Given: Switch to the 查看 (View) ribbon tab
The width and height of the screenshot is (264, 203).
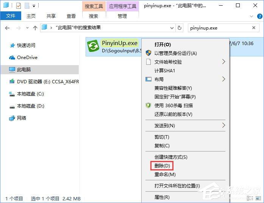Looking at the screenshot, I should 71,16.
